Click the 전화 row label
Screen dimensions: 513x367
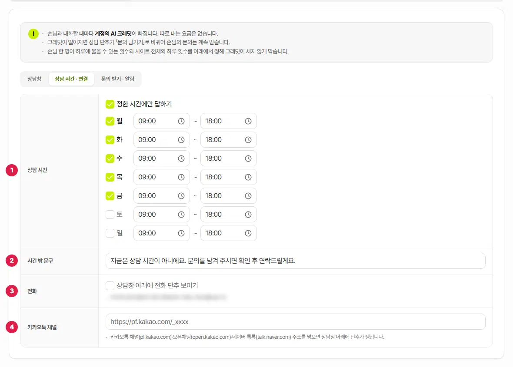click(x=32, y=291)
